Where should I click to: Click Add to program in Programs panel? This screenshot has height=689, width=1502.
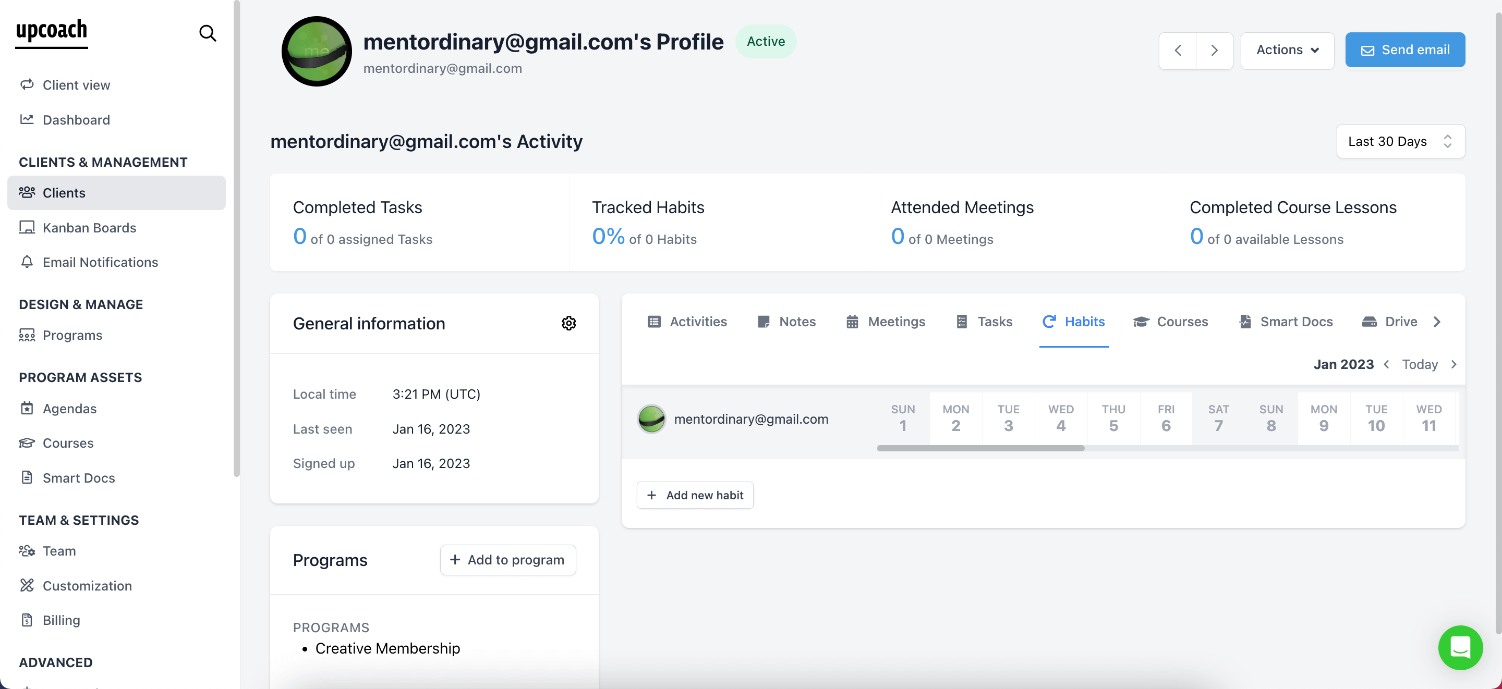coord(507,560)
